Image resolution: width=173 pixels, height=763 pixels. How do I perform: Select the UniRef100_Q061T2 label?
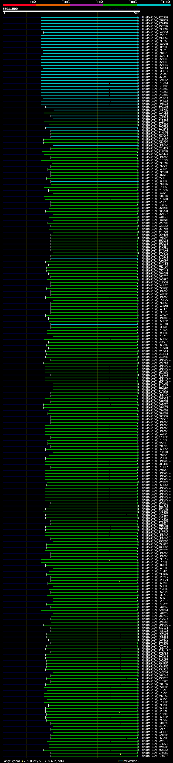[155, 741]
